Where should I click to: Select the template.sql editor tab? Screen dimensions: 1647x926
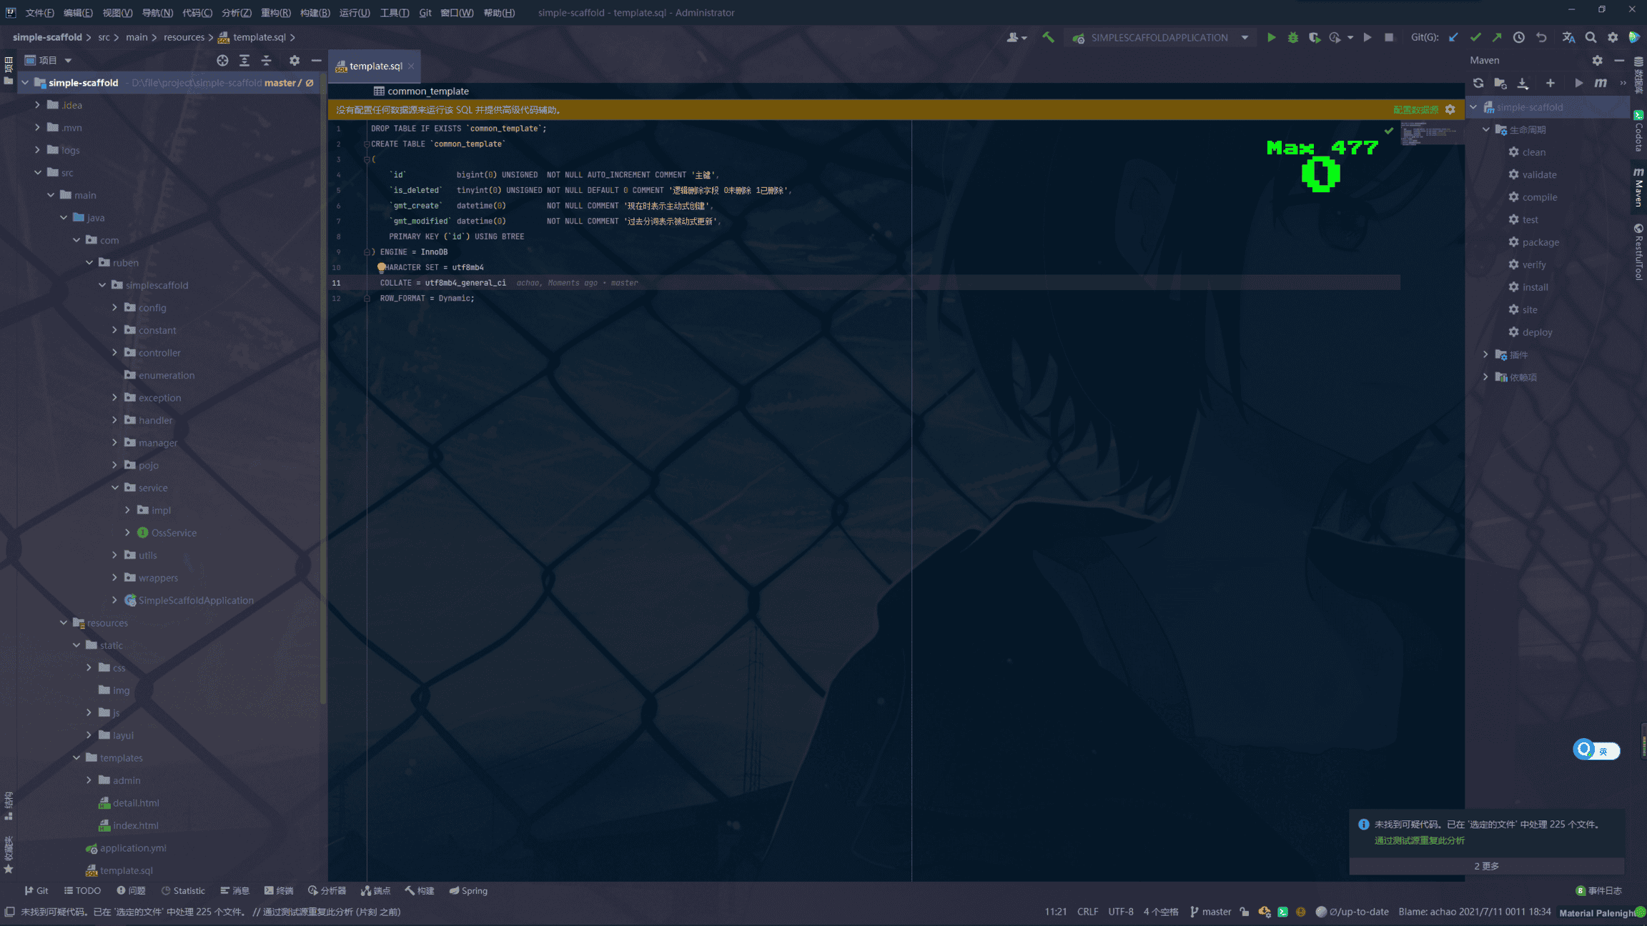pyautogui.click(x=375, y=66)
